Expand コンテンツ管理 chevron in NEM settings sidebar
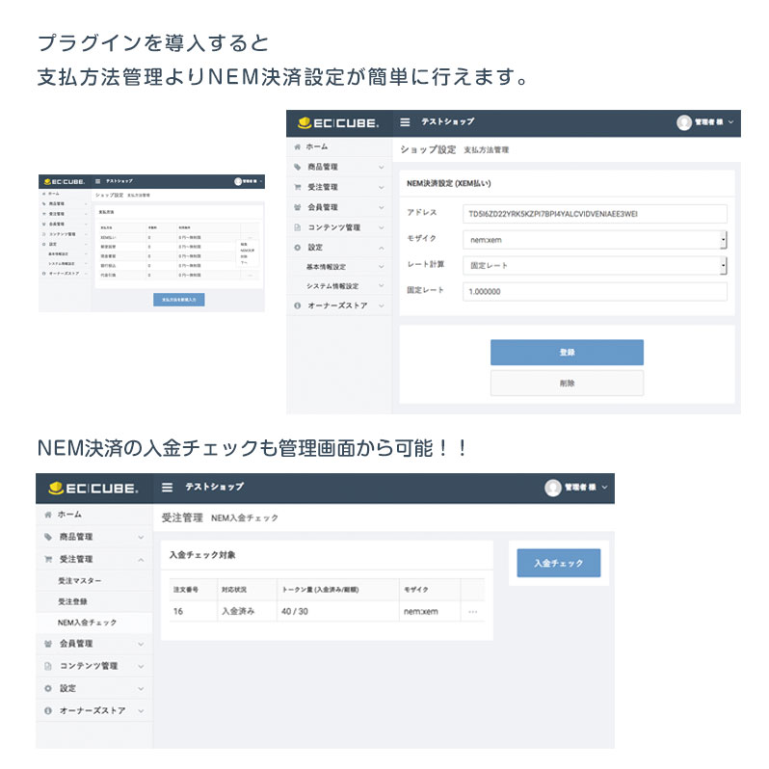769x769 pixels. (381, 227)
